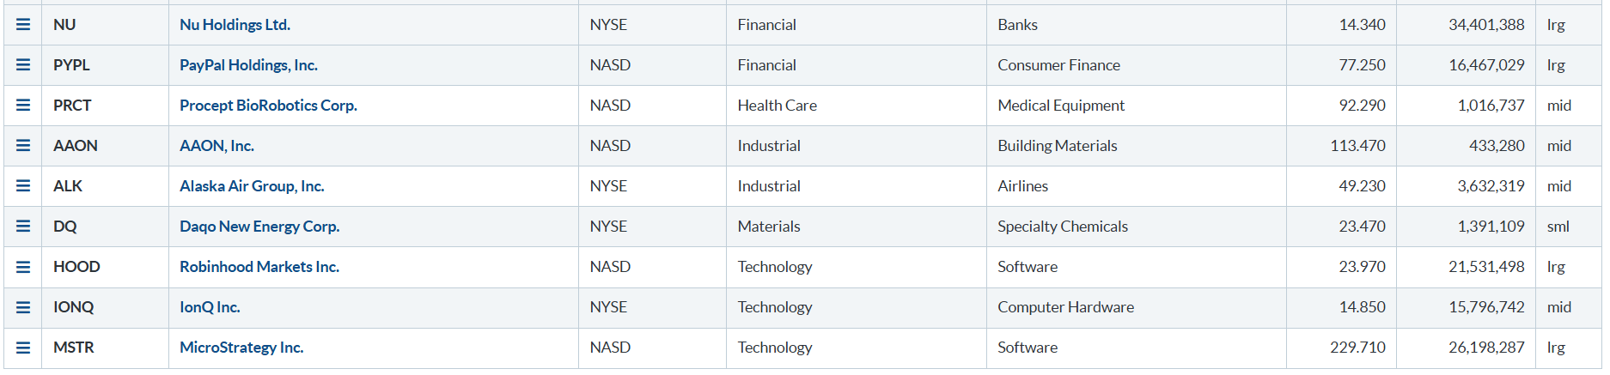1610x375 pixels.
Task: Click the hamburger icon beside PYPL
Action: pyautogui.click(x=23, y=65)
